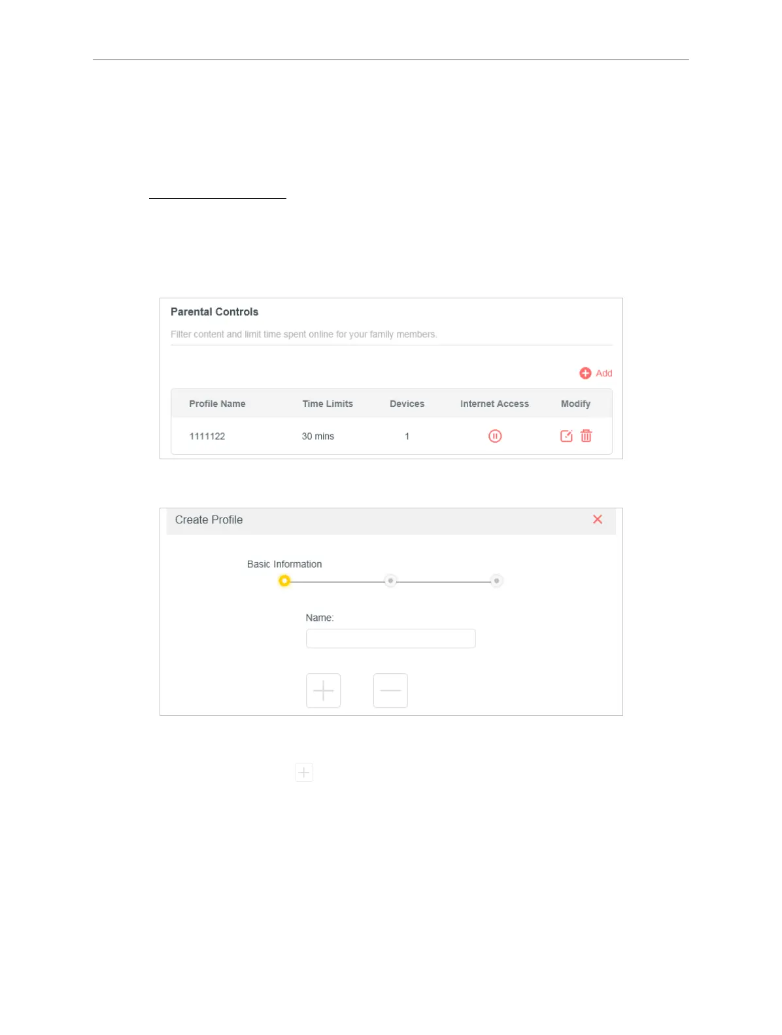
Task: Delete the 1111122 profile with trash icon
Action: click(586, 436)
